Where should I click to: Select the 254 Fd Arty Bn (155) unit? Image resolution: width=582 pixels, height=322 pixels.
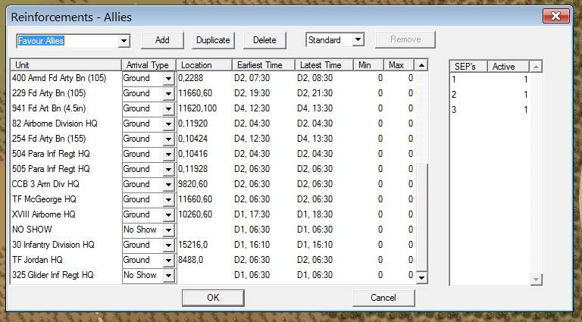pyautogui.click(x=48, y=139)
